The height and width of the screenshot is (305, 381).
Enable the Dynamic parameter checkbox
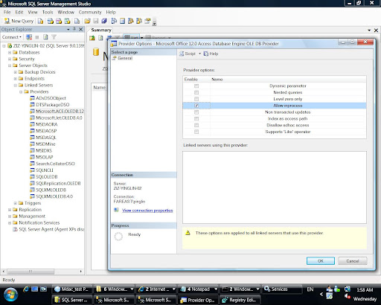196,86
